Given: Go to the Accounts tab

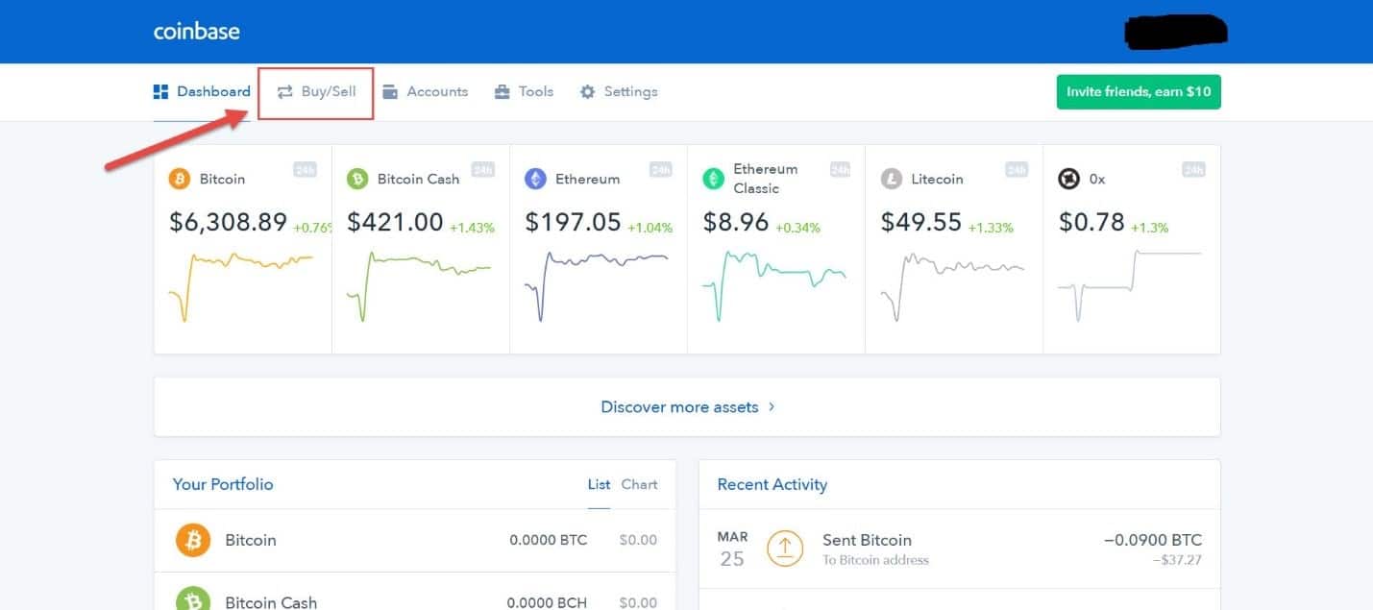Looking at the screenshot, I should coord(425,92).
